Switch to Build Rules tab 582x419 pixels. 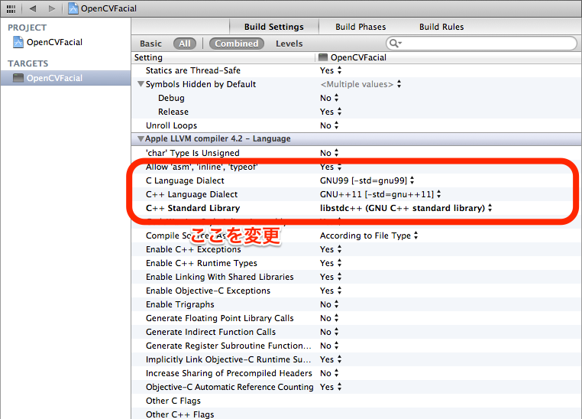click(x=441, y=27)
